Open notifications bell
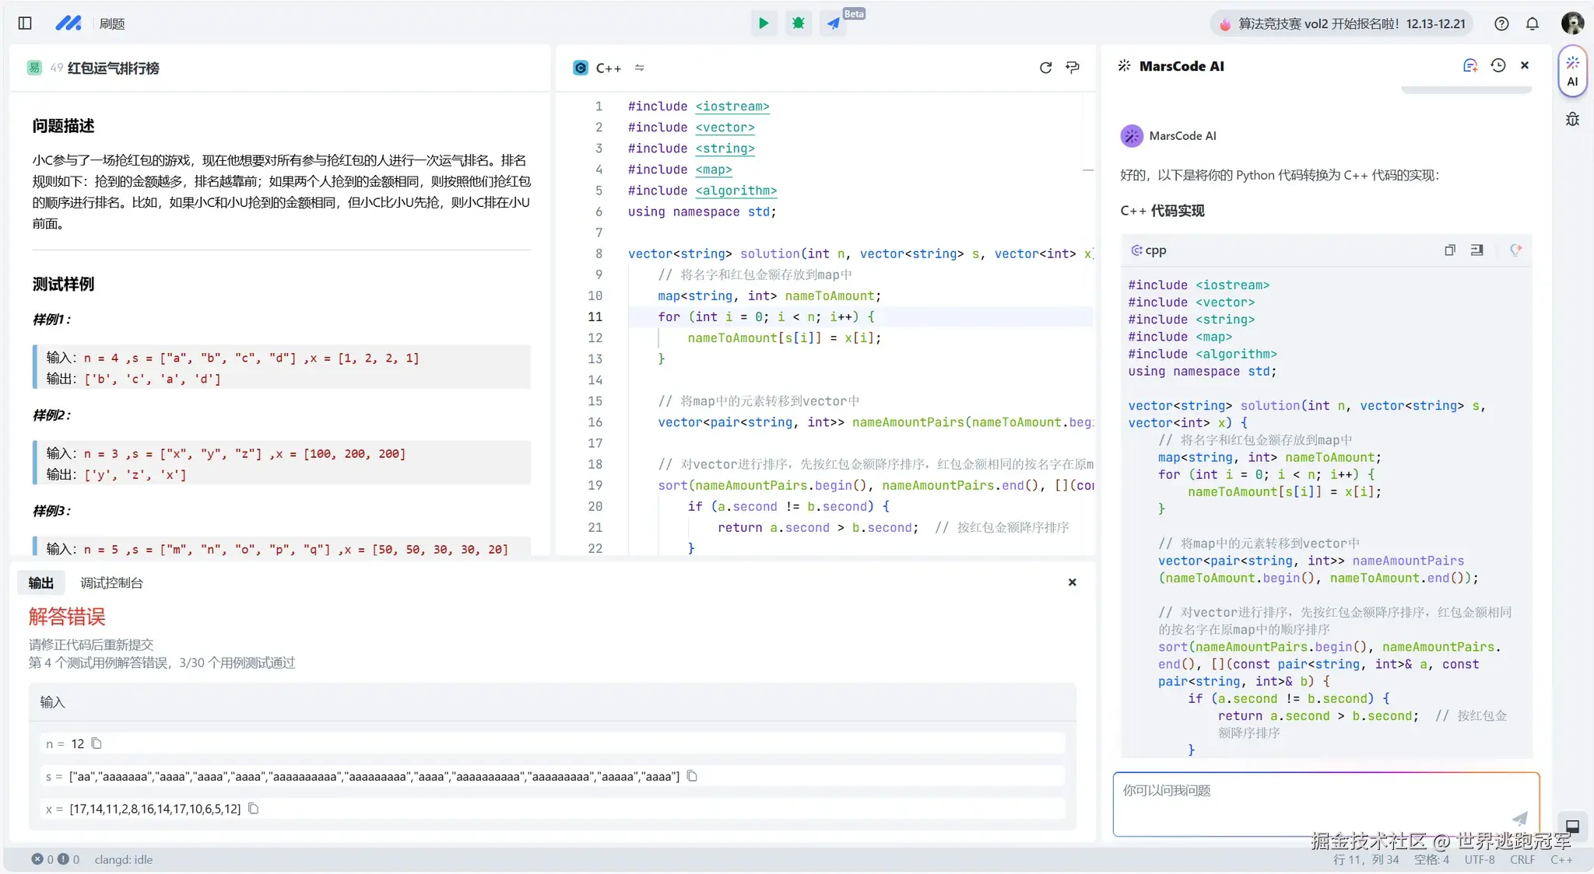This screenshot has height=874, width=1594. point(1533,23)
